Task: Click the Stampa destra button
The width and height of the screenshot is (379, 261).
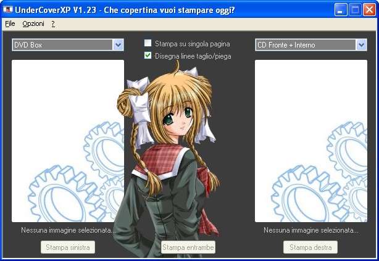Action: pos(310,247)
